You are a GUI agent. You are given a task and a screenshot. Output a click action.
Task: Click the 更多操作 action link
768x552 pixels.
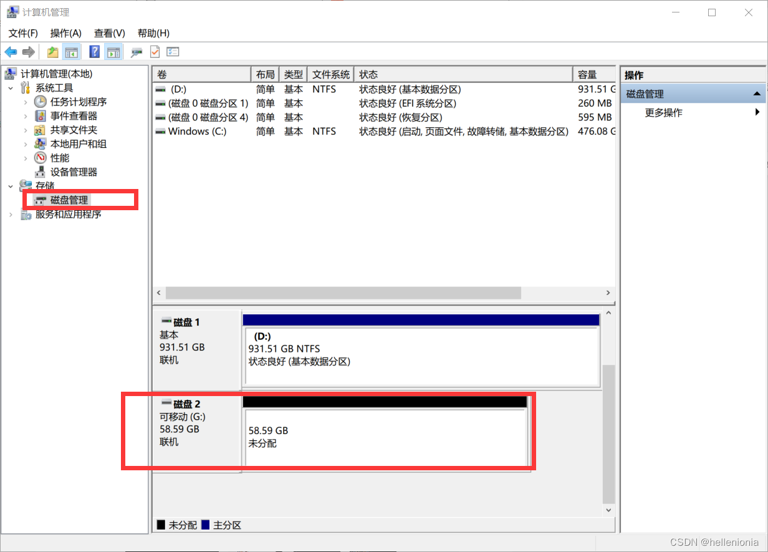tap(663, 113)
